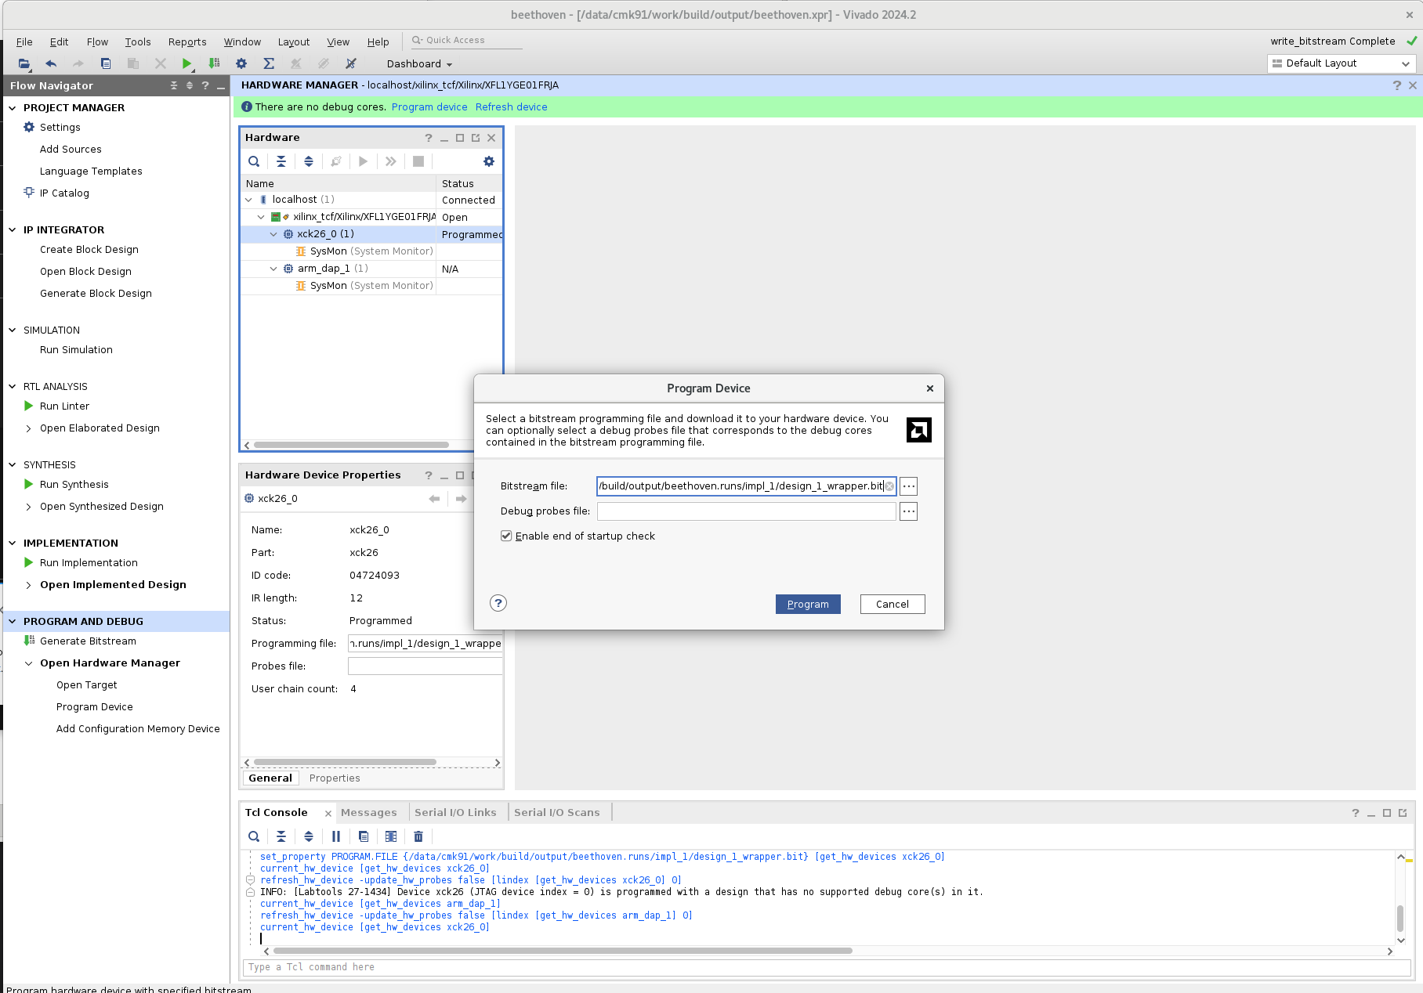Viewport: 1423px width, 993px height.
Task: Click the Tcl command input field
Action: pos(827,968)
